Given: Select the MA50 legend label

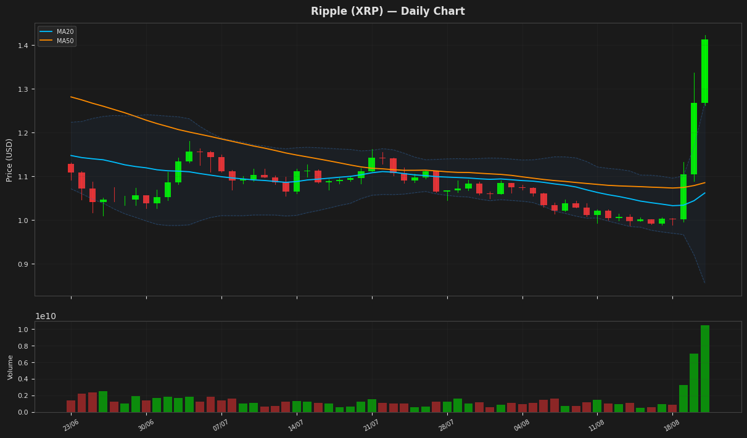Looking at the screenshot, I should pos(65,41).
